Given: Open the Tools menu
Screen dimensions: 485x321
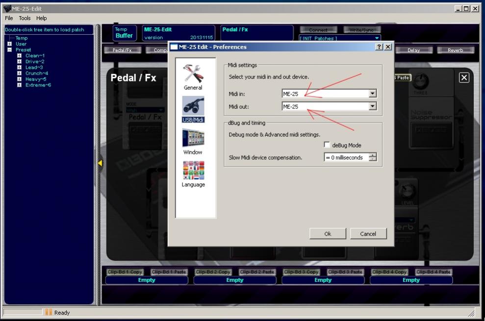Looking at the screenshot, I should point(25,18).
